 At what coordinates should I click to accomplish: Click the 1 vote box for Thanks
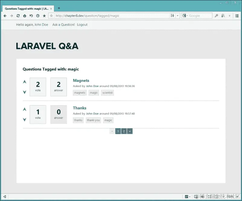click(38, 115)
